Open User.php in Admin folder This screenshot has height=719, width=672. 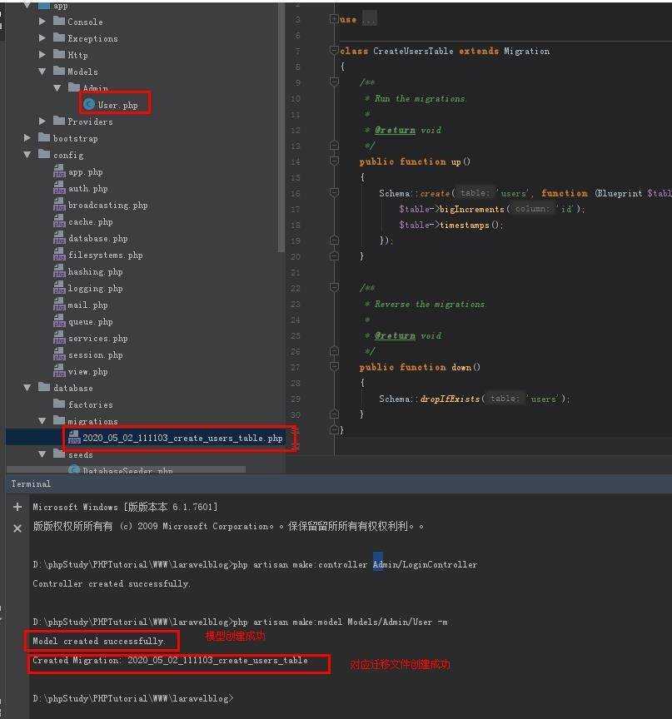[x=117, y=105]
